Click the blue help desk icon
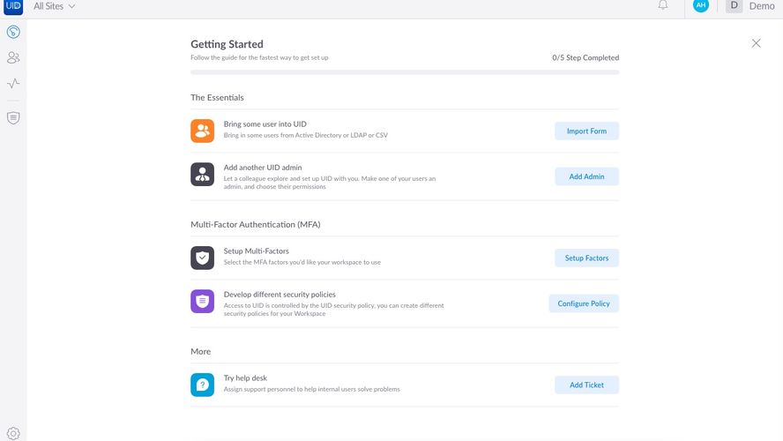Image resolution: width=783 pixels, height=441 pixels. click(202, 385)
